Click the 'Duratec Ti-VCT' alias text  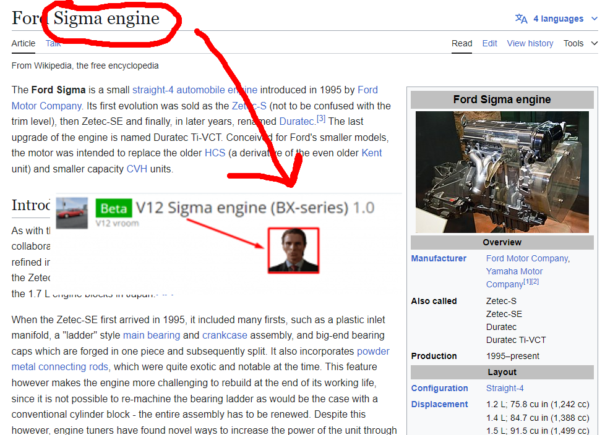(516, 340)
